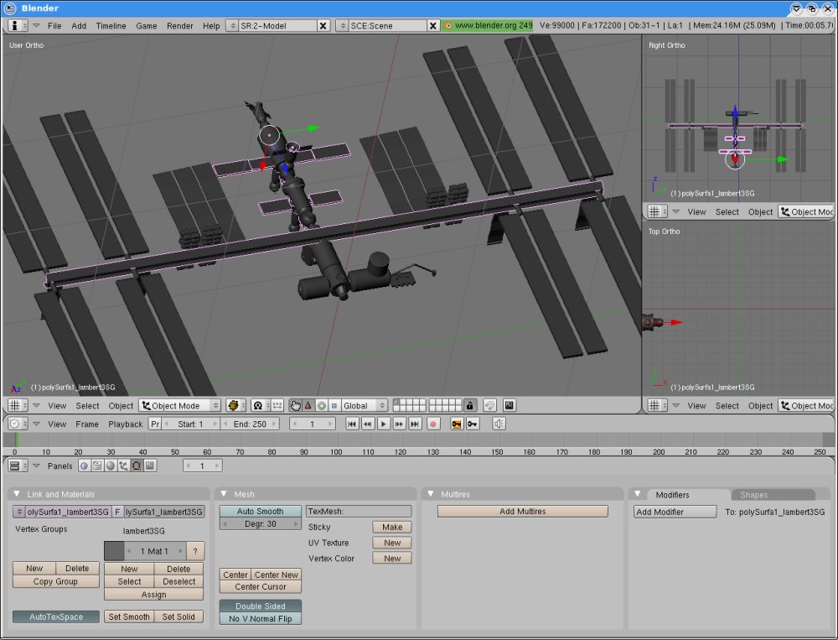Click the Set Smooth button
The width and height of the screenshot is (838, 640).
click(129, 617)
